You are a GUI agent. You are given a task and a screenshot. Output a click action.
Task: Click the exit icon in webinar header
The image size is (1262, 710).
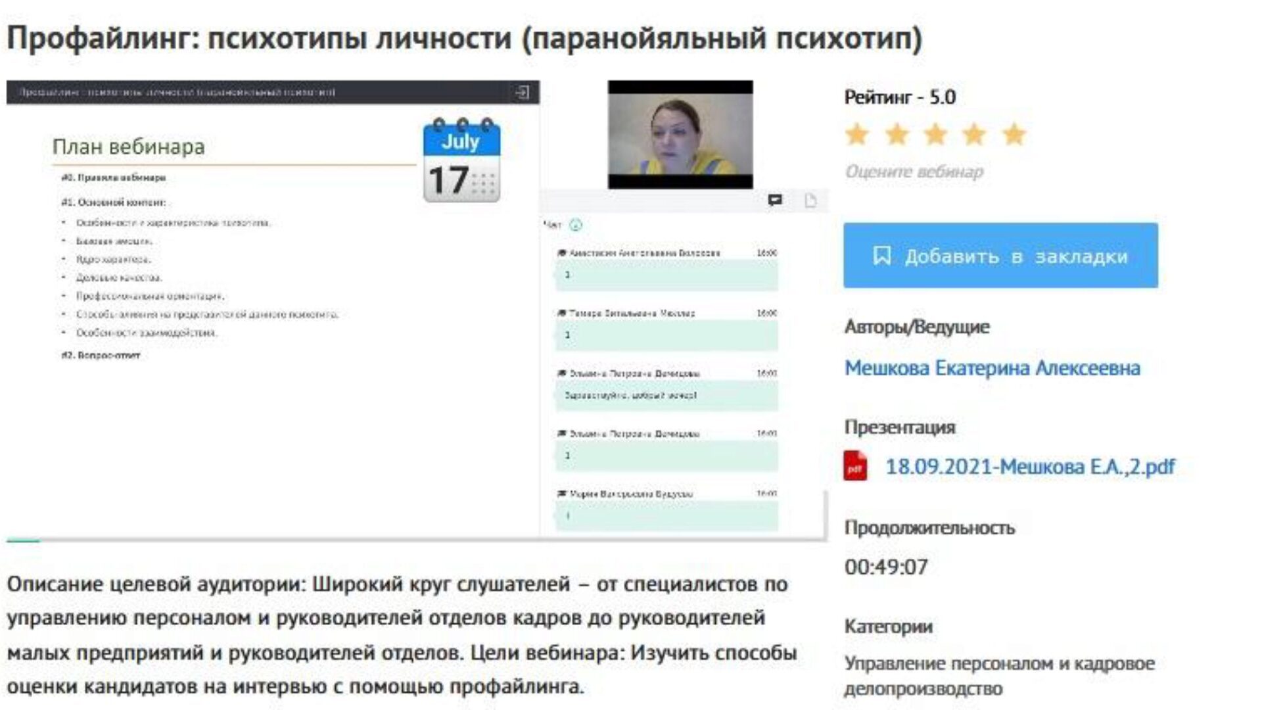[x=523, y=92]
